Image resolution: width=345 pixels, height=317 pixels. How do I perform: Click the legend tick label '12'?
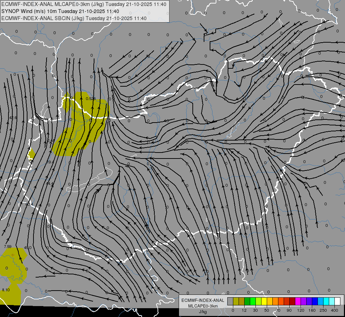click(244, 310)
